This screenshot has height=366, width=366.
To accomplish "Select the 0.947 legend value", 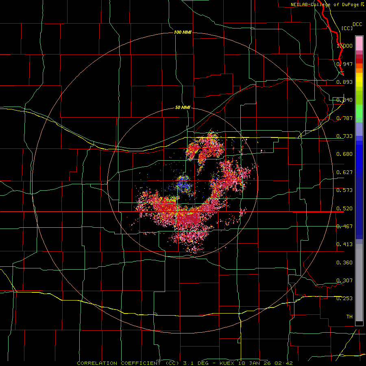I will coord(344,64).
